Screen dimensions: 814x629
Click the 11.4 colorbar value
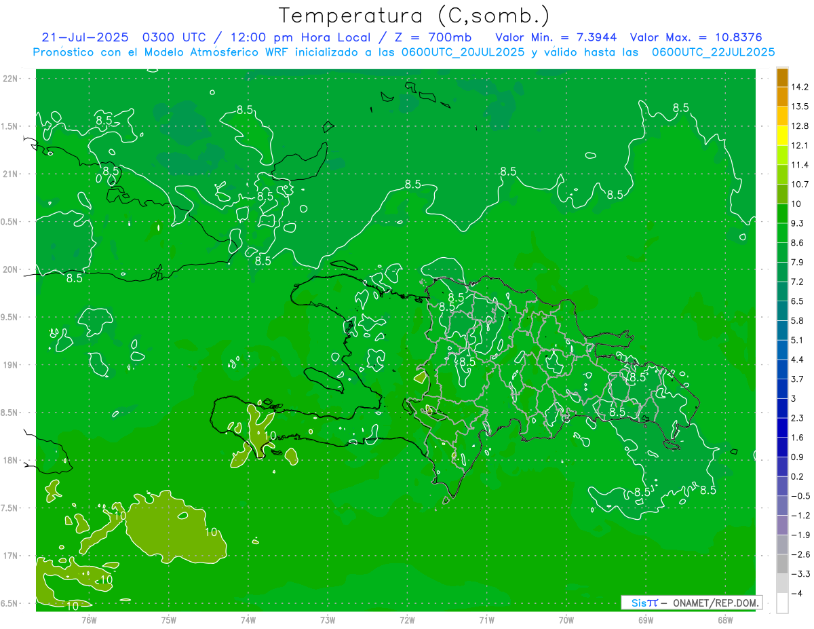(x=799, y=165)
